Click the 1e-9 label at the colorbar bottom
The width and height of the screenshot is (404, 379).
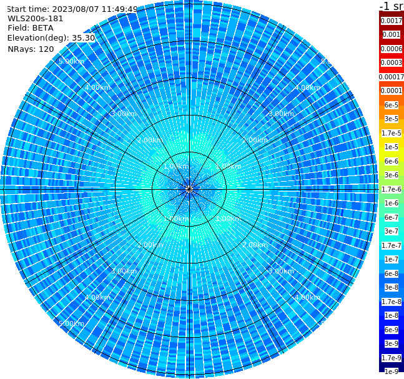(392, 372)
